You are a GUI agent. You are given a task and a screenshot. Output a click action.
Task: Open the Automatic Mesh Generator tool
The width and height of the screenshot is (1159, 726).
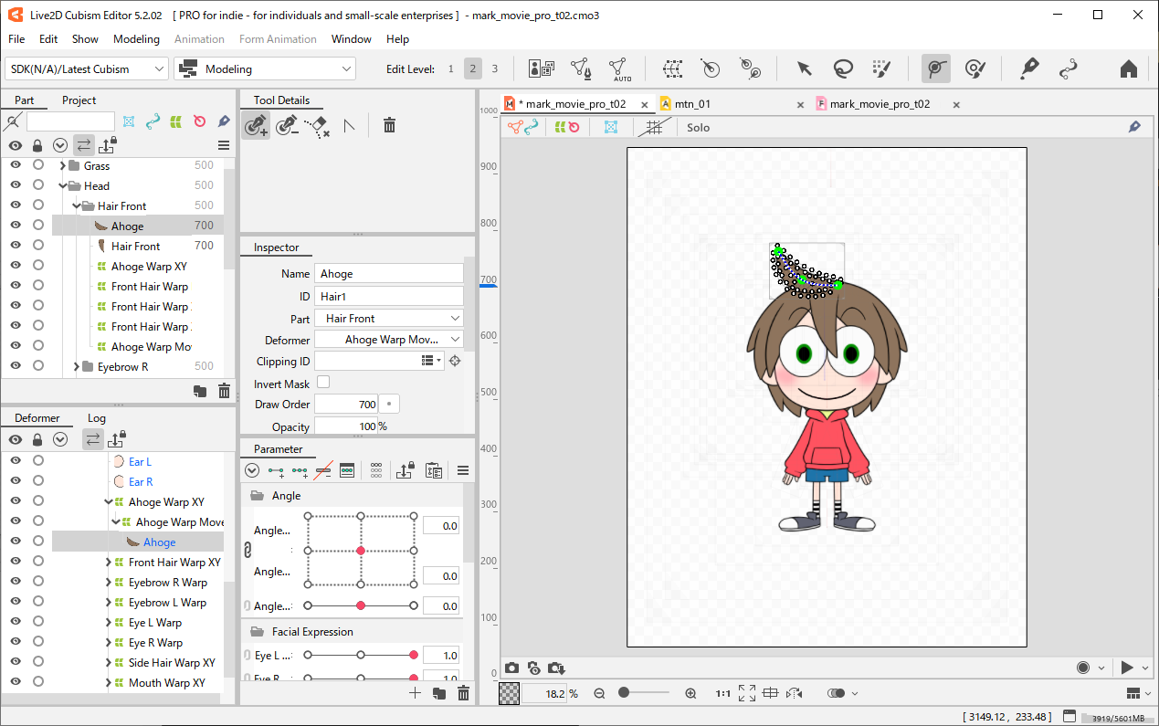pos(619,69)
